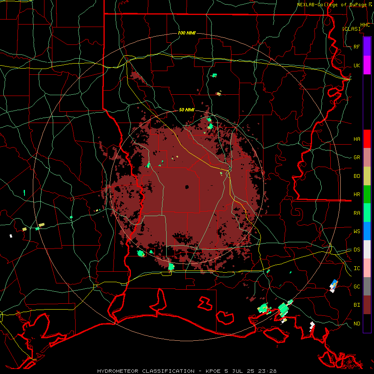Viewport: 374px width, 374px height.
Task: Click the 'BI' legend label
Action: click(357, 305)
